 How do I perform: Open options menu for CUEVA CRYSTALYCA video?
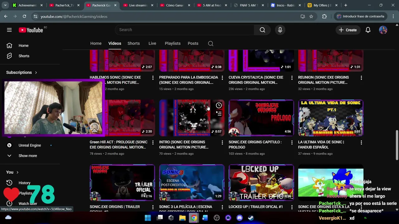(292, 77)
